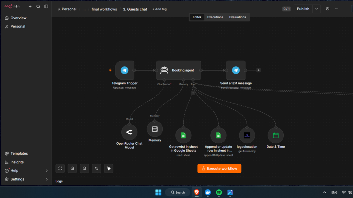The height and width of the screenshot is (198, 353).
Task: Expand the breadcrumb ellipsis
Action: click(x=84, y=9)
